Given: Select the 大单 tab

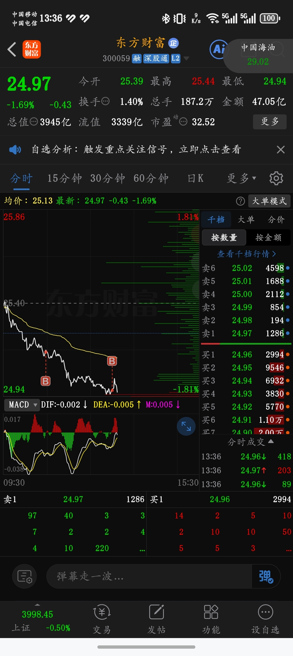Looking at the screenshot, I should [x=246, y=219].
